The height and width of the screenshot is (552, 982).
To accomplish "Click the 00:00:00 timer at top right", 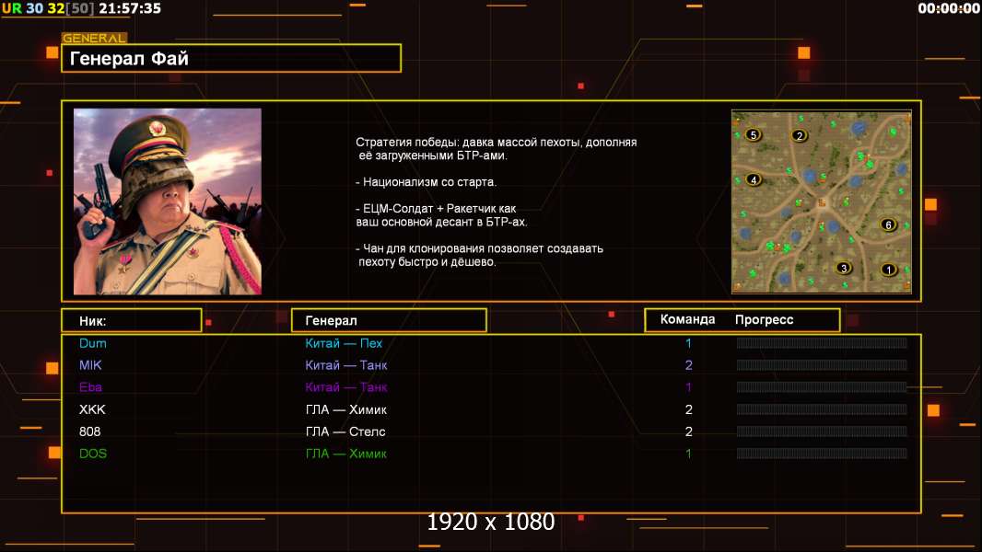I will (948, 8).
